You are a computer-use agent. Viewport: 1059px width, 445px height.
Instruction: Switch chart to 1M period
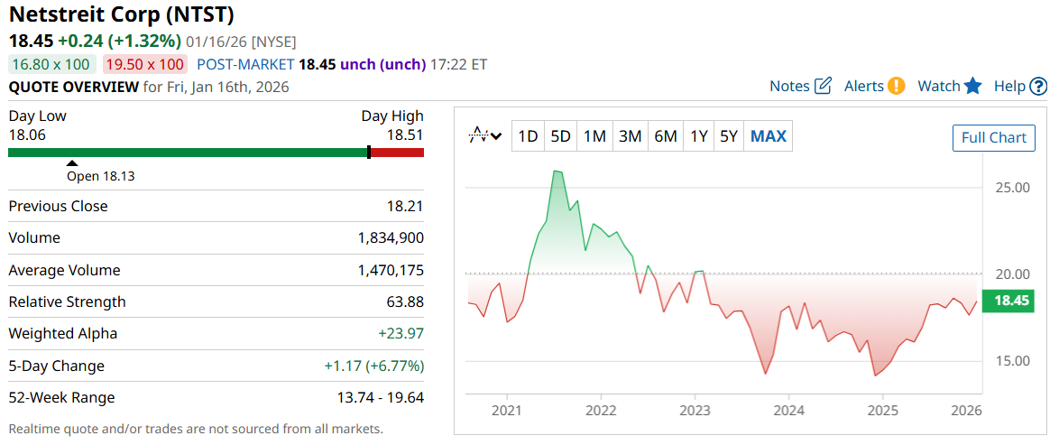point(594,136)
